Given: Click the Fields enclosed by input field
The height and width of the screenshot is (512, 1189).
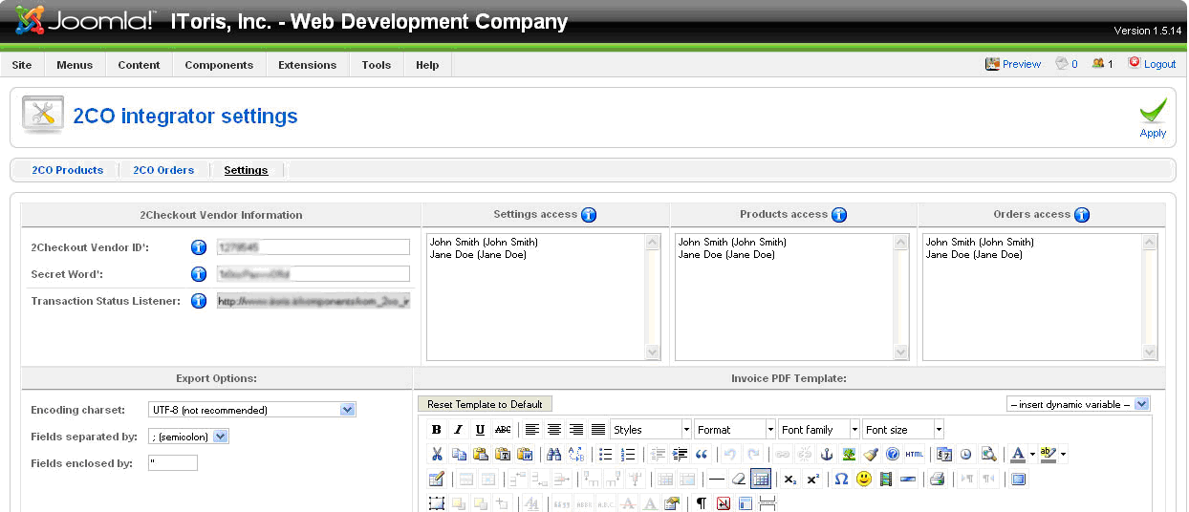Looking at the screenshot, I should (173, 463).
